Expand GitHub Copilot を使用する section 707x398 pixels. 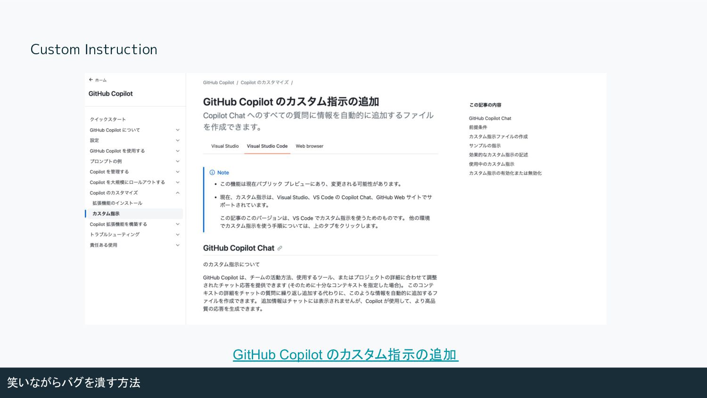click(x=178, y=151)
